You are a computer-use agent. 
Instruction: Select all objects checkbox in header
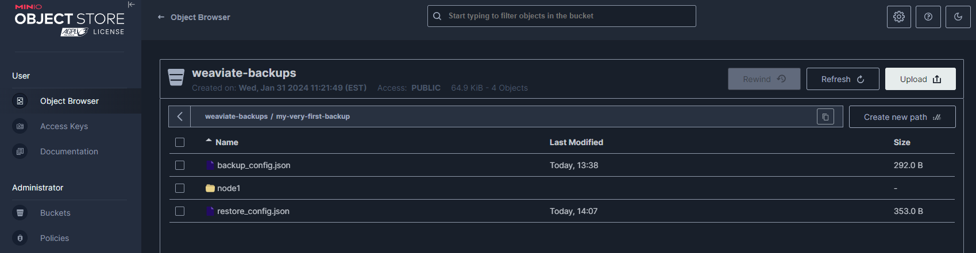(x=180, y=142)
